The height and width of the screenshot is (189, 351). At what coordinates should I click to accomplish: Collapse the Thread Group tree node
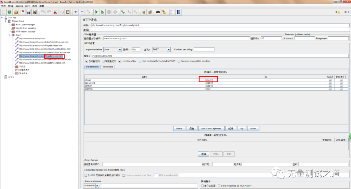(6, 21)
